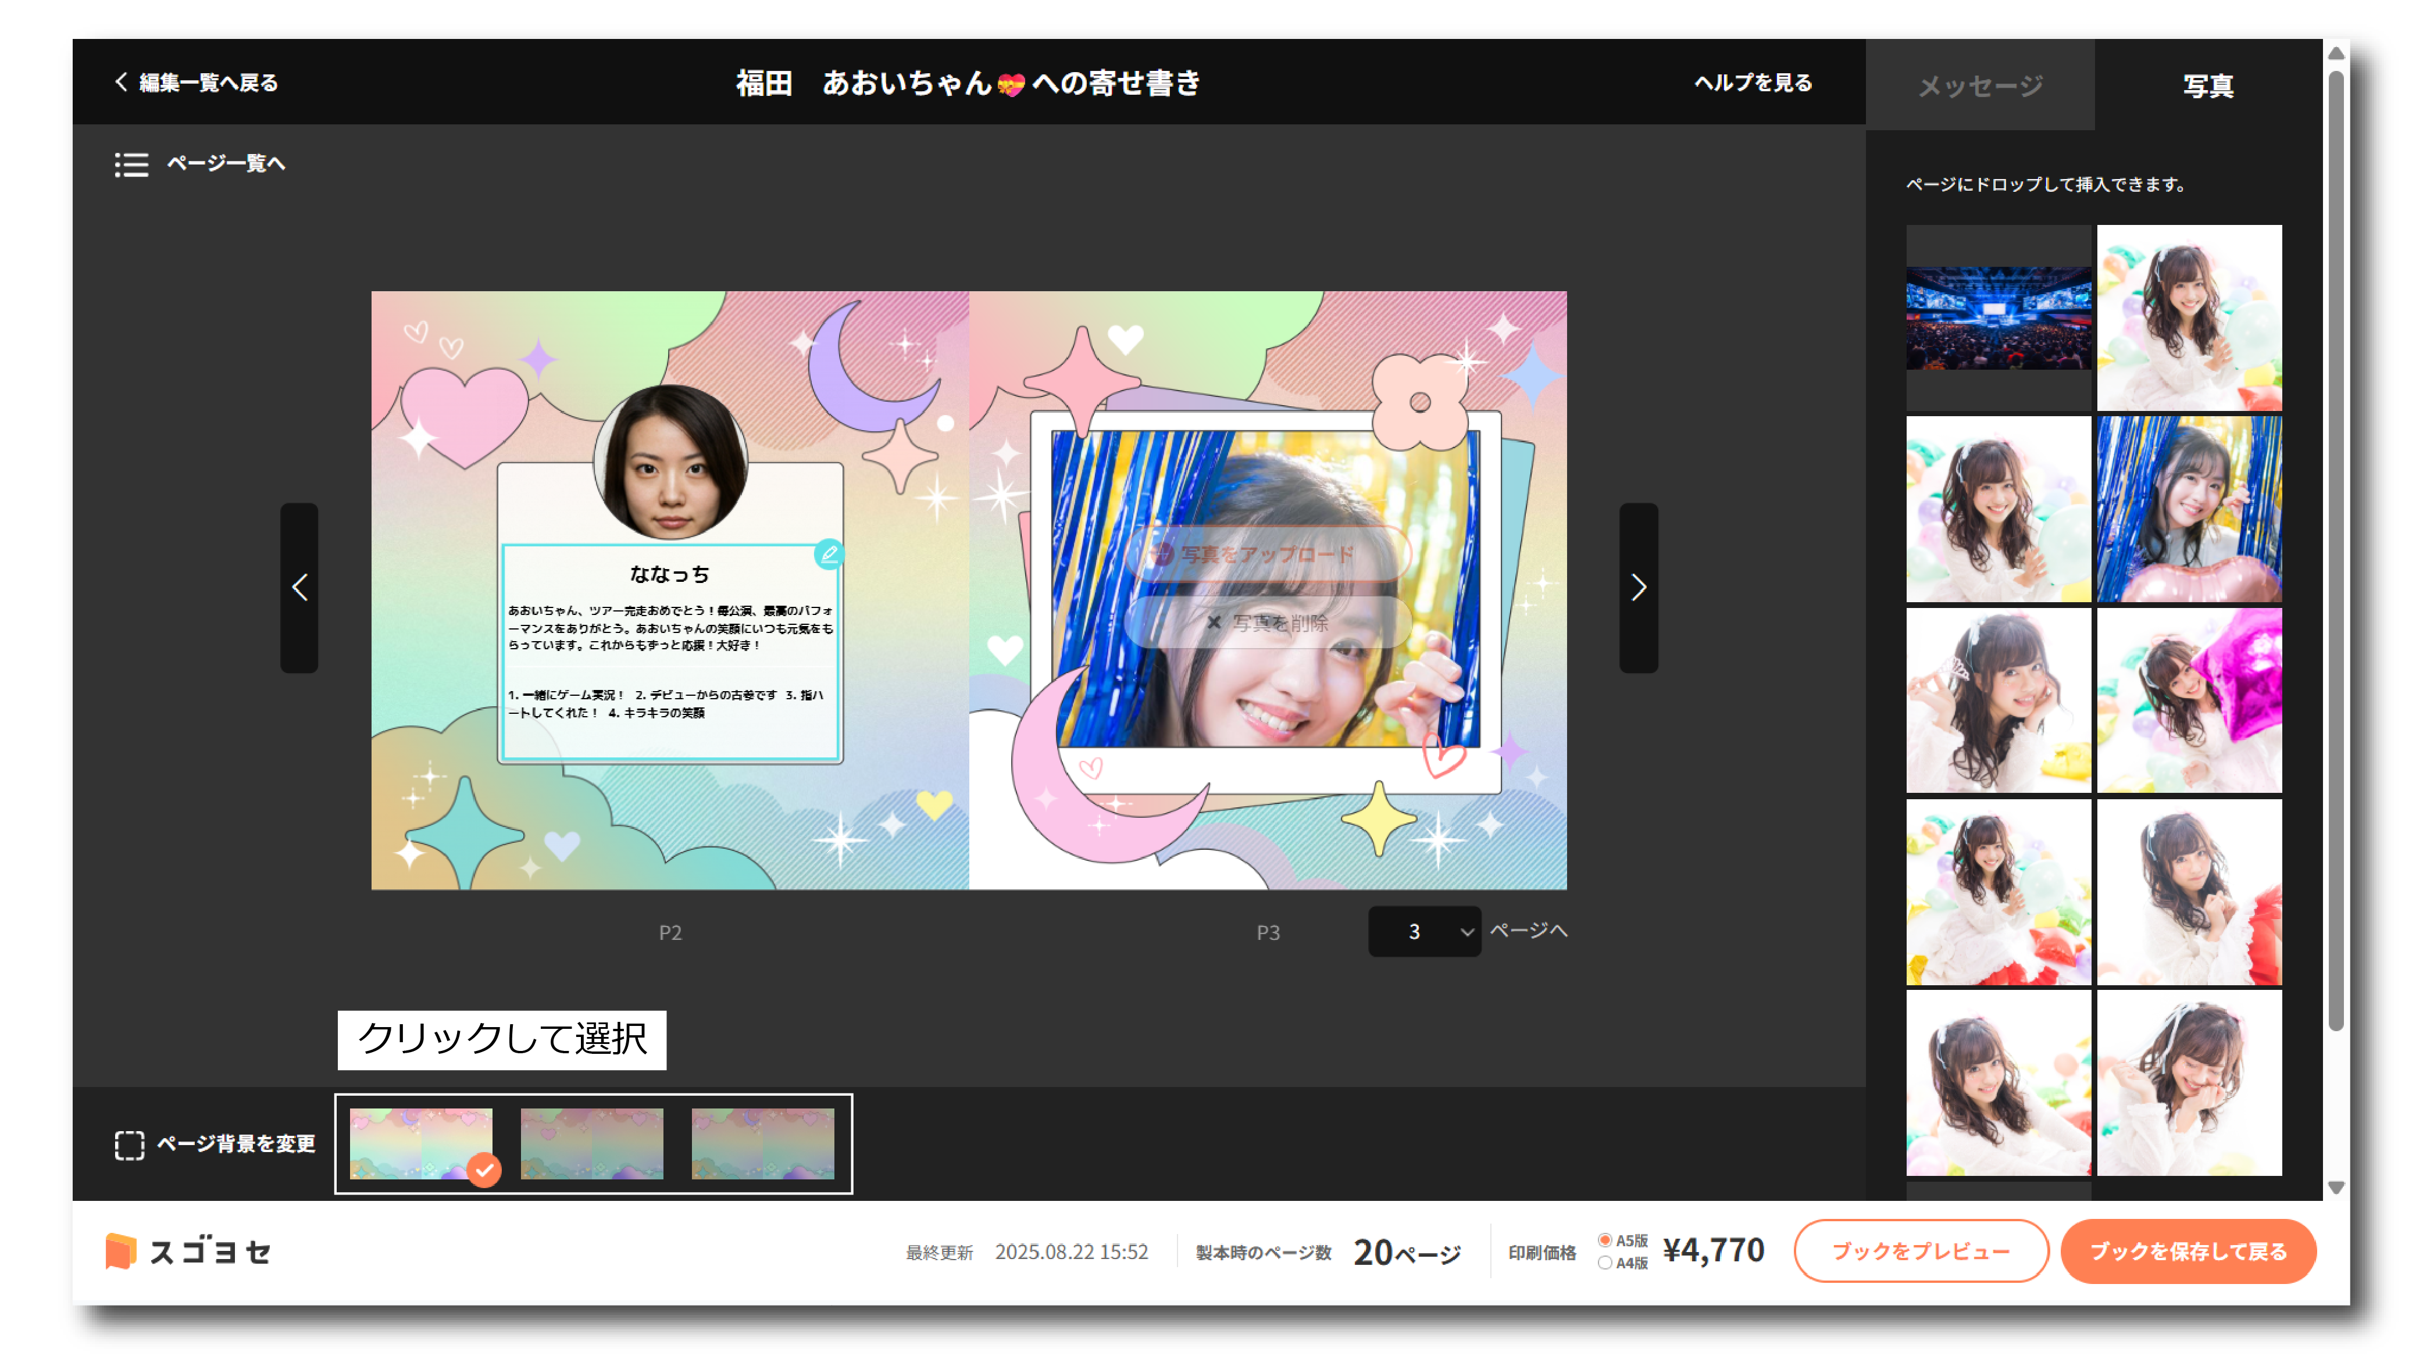Select the A5版 radio button
The image size is (2423, 1359).
1605,1240
